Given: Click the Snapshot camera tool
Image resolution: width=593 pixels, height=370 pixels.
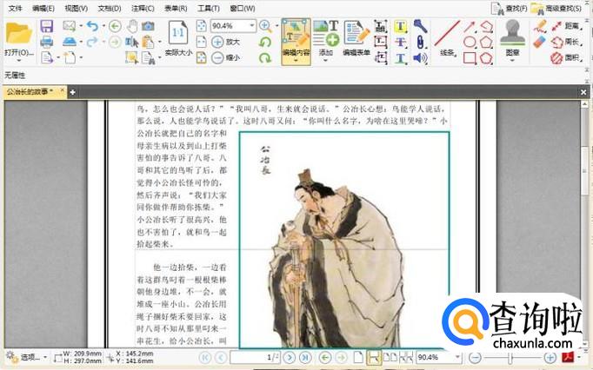Looking at the screenshot, I should coord(149,26).
